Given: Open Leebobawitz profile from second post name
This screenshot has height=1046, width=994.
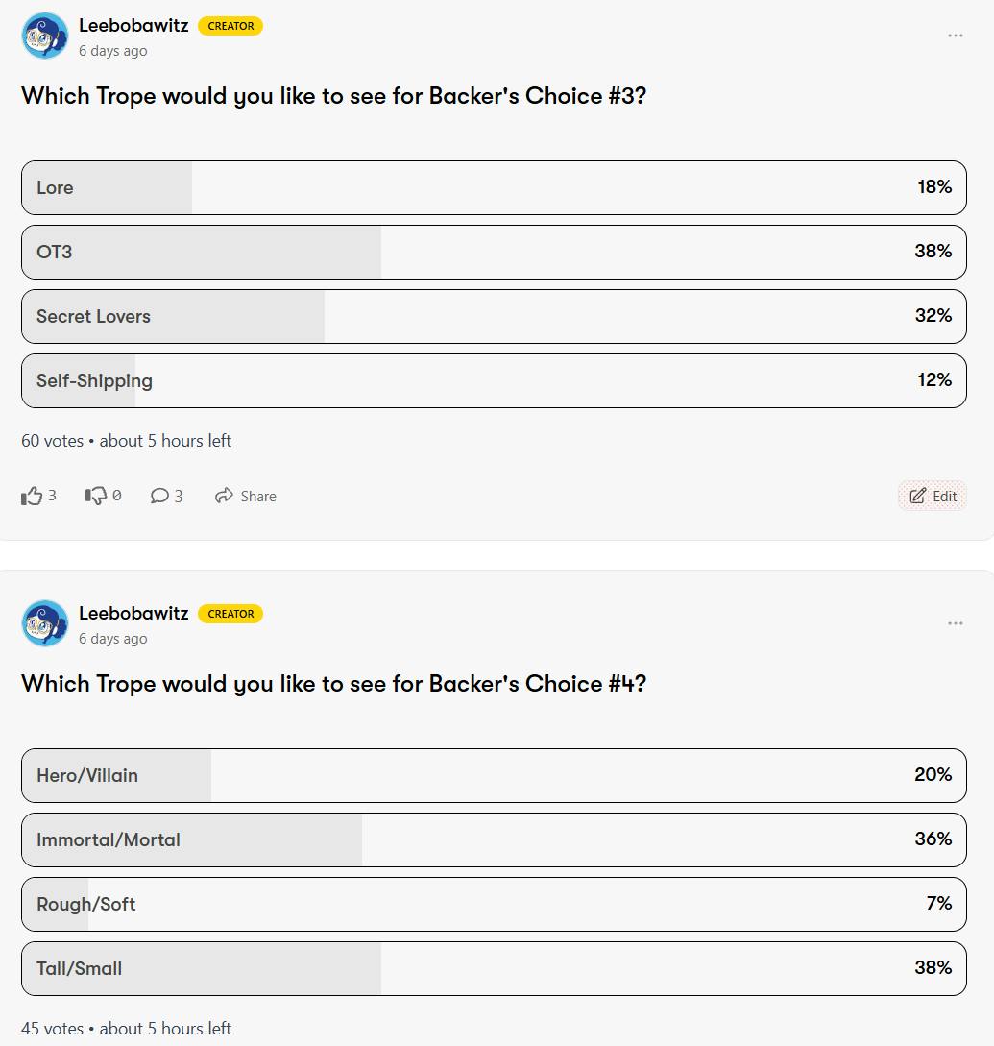Looking at the screenshot, I should (x=133, y=614).
